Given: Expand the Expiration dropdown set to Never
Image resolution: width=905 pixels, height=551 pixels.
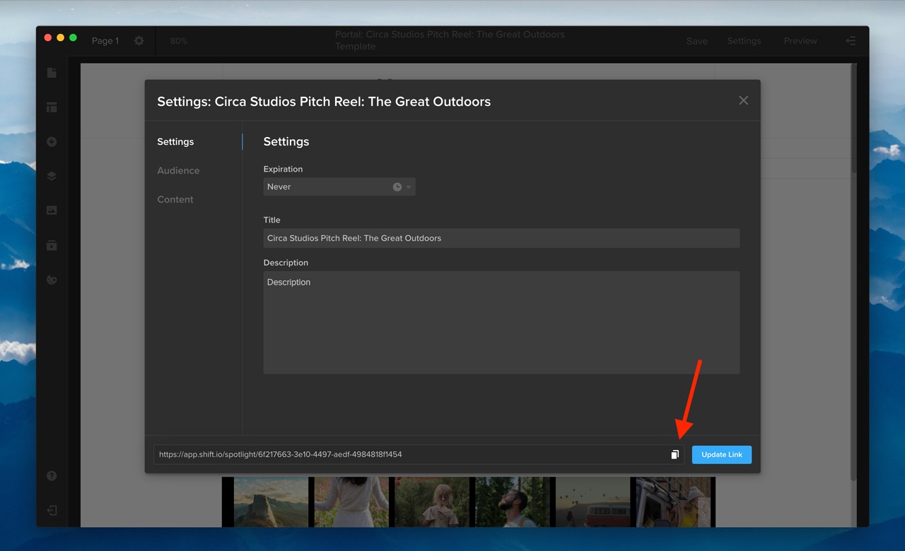Looking at the screenshot, I should (339, 186).
